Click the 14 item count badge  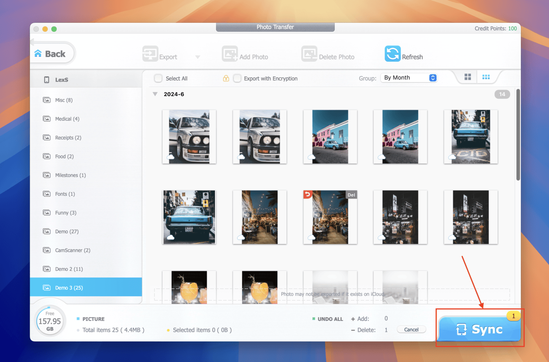502,94
